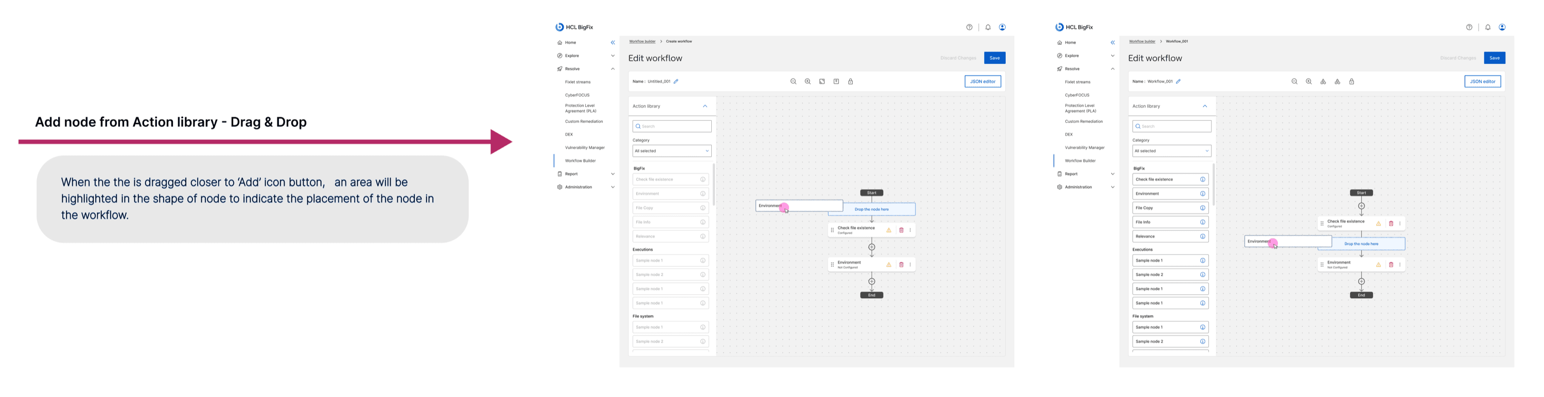The width and height of the screenshot is (1544, 397).
Task: Grab drag handle of Environment node, Workflow_001 canvas
Action: click(1322, 265)
